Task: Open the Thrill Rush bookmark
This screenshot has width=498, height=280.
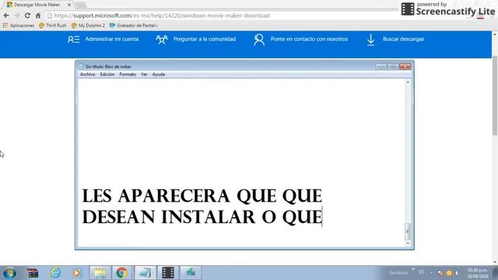Action: pyautogui.click(x=53, y=26)
